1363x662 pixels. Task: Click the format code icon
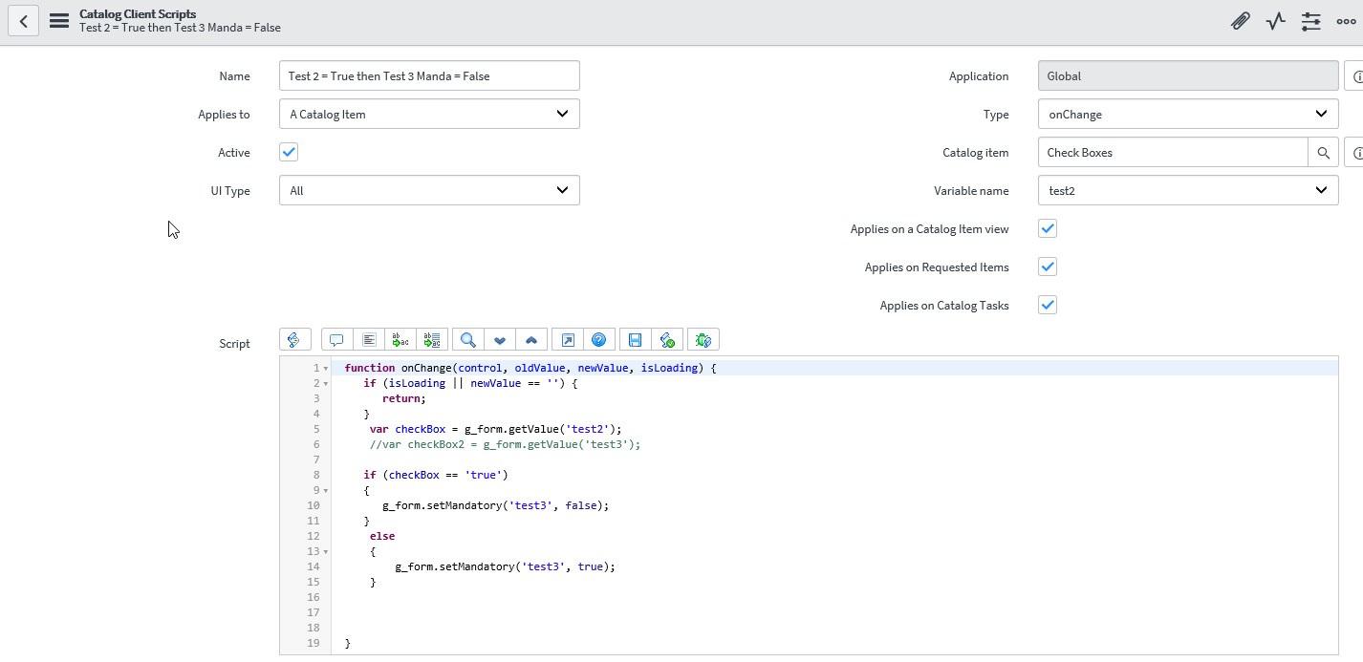click(368, 339)
